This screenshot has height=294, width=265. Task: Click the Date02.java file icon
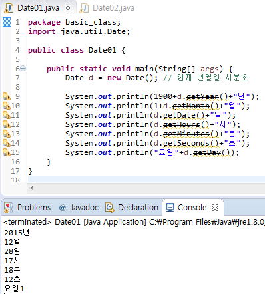tap(85, 8)
